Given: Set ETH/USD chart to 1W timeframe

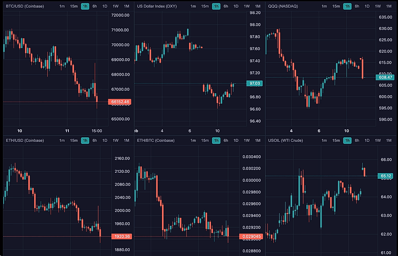Looking at the screenshot, I should (x=115, y=140).
